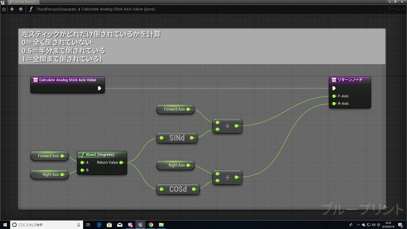This screenshot has height=229, width=407.
Task: Switch to the Calculate Analog tab
Action: tap(23, 2)
